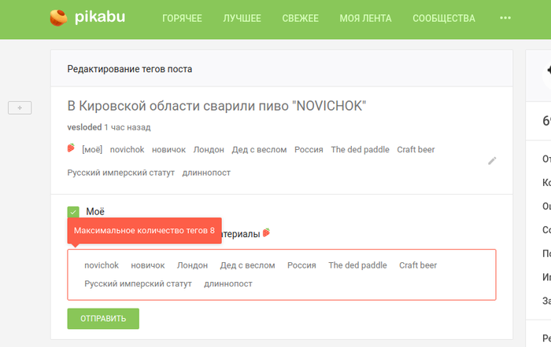Click Дед с веслом tag under the title
Image resolution: width=551 pixels, height=347 pixels.
click(x=259, y=150)
